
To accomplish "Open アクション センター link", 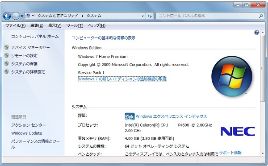I will 29,125.
